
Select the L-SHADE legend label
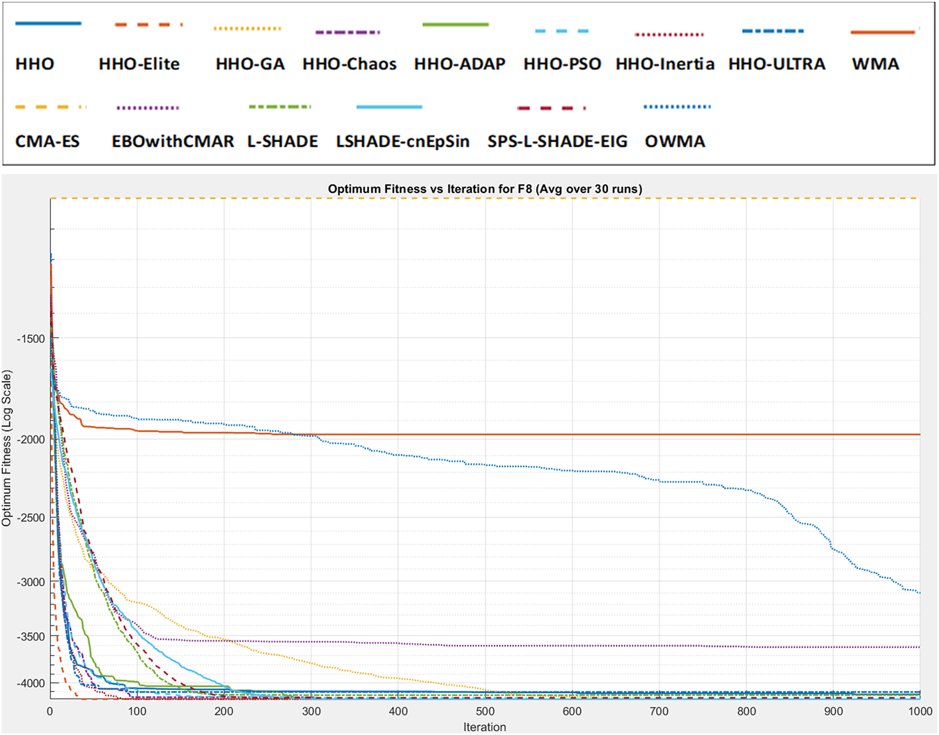click(x=282, y=141)
